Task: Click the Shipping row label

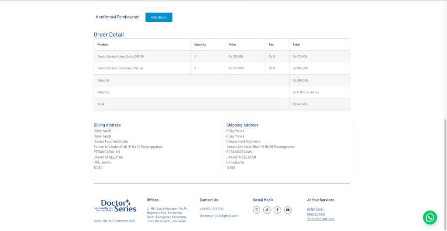Action: point(103,92)
